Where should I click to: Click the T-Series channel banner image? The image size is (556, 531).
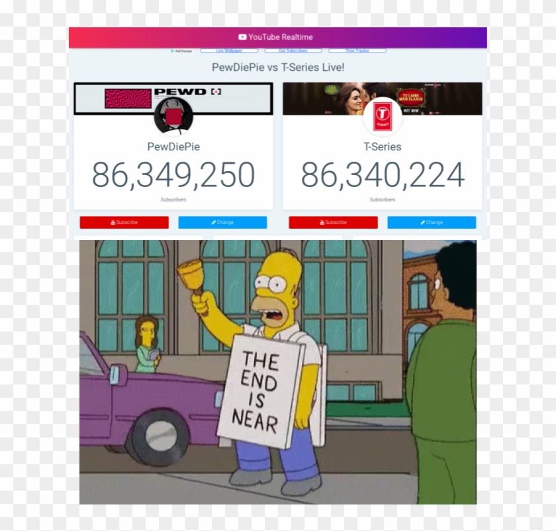pos(383,98)
